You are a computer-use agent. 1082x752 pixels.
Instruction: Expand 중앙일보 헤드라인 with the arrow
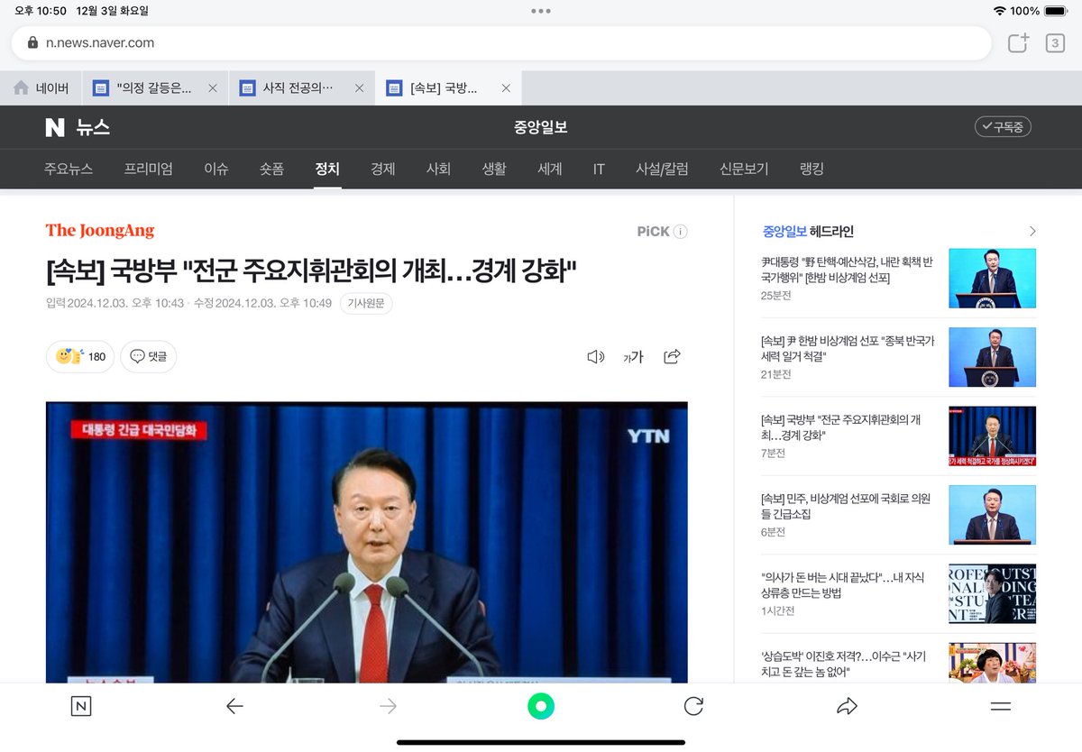click(1032, 232)
